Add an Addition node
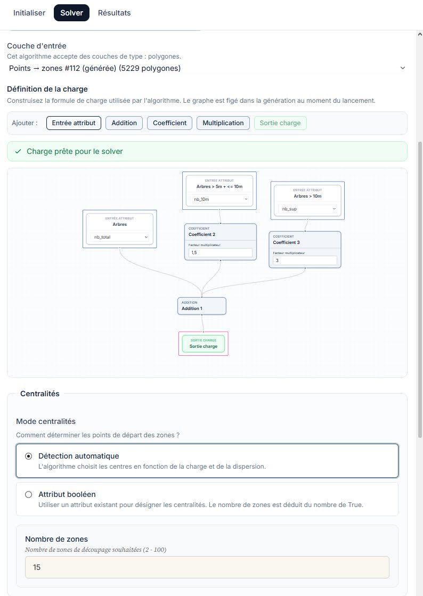This screenshot has height=596, width=423. (x=124, y=123)
